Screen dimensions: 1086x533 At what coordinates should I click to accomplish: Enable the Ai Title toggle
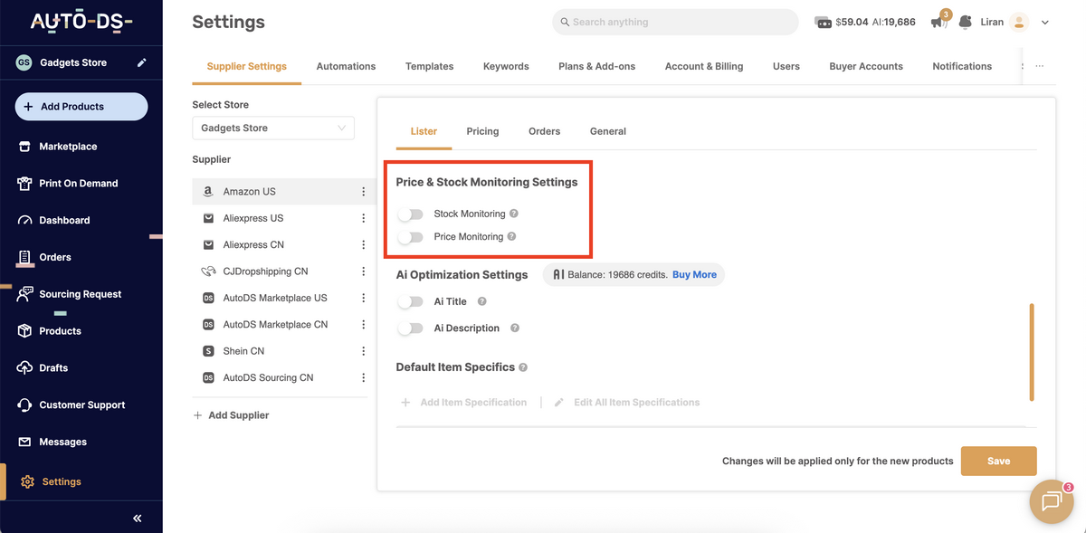[410, 300]
